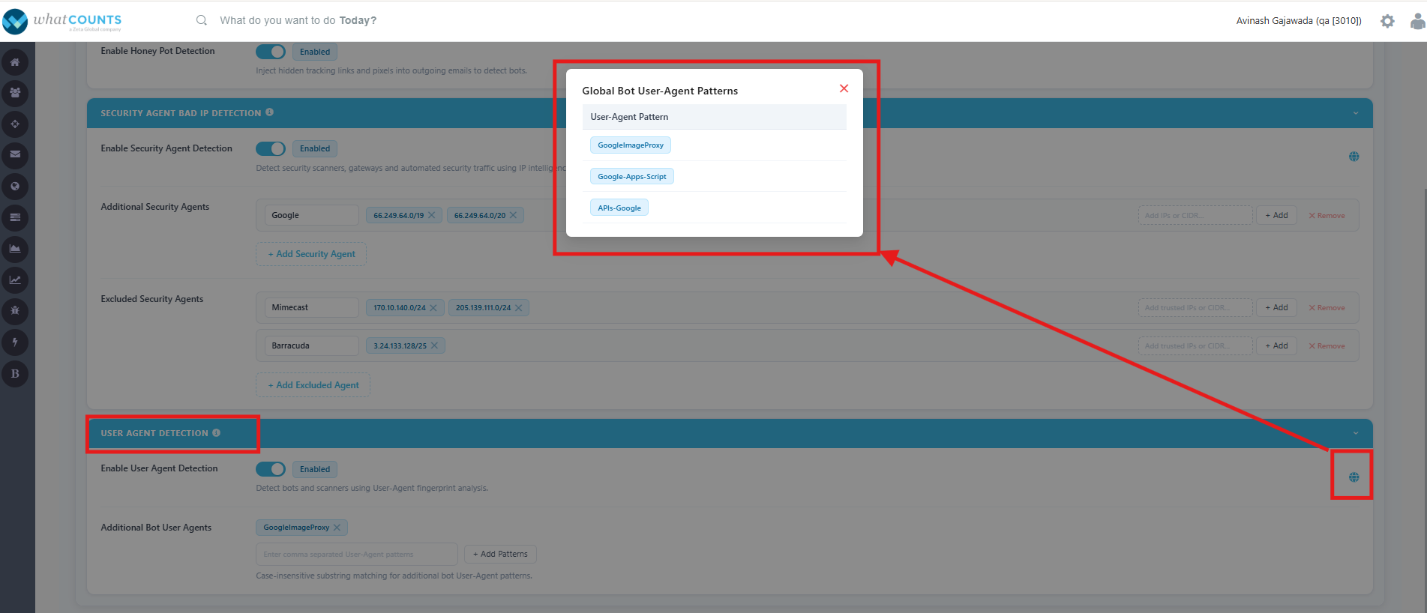The image size is (1427, 613).
Task: Toggle Enable Security Agent Detection switch
Action: [271, 148]
